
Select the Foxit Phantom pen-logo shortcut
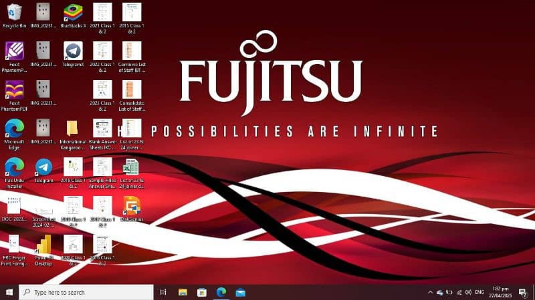pyautogui.click(x=14, y=57)
